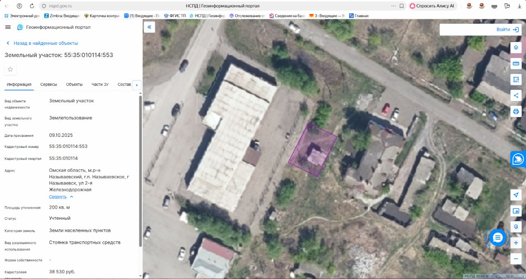Print the current map view
The image size is (526, 279).
pos(516,111)
